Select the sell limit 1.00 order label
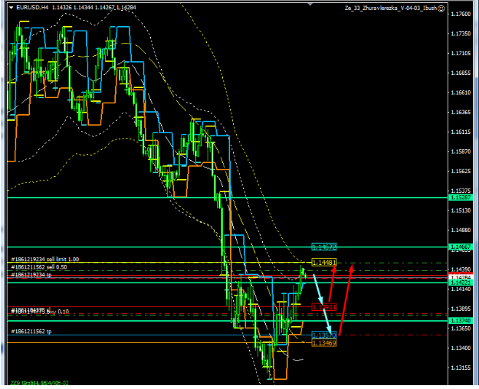 point(44,260)
